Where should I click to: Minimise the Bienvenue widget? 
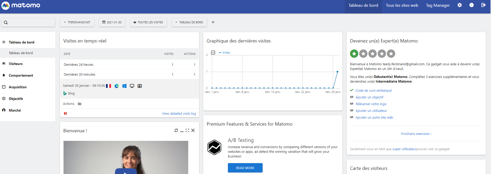(x=182, y=131)
